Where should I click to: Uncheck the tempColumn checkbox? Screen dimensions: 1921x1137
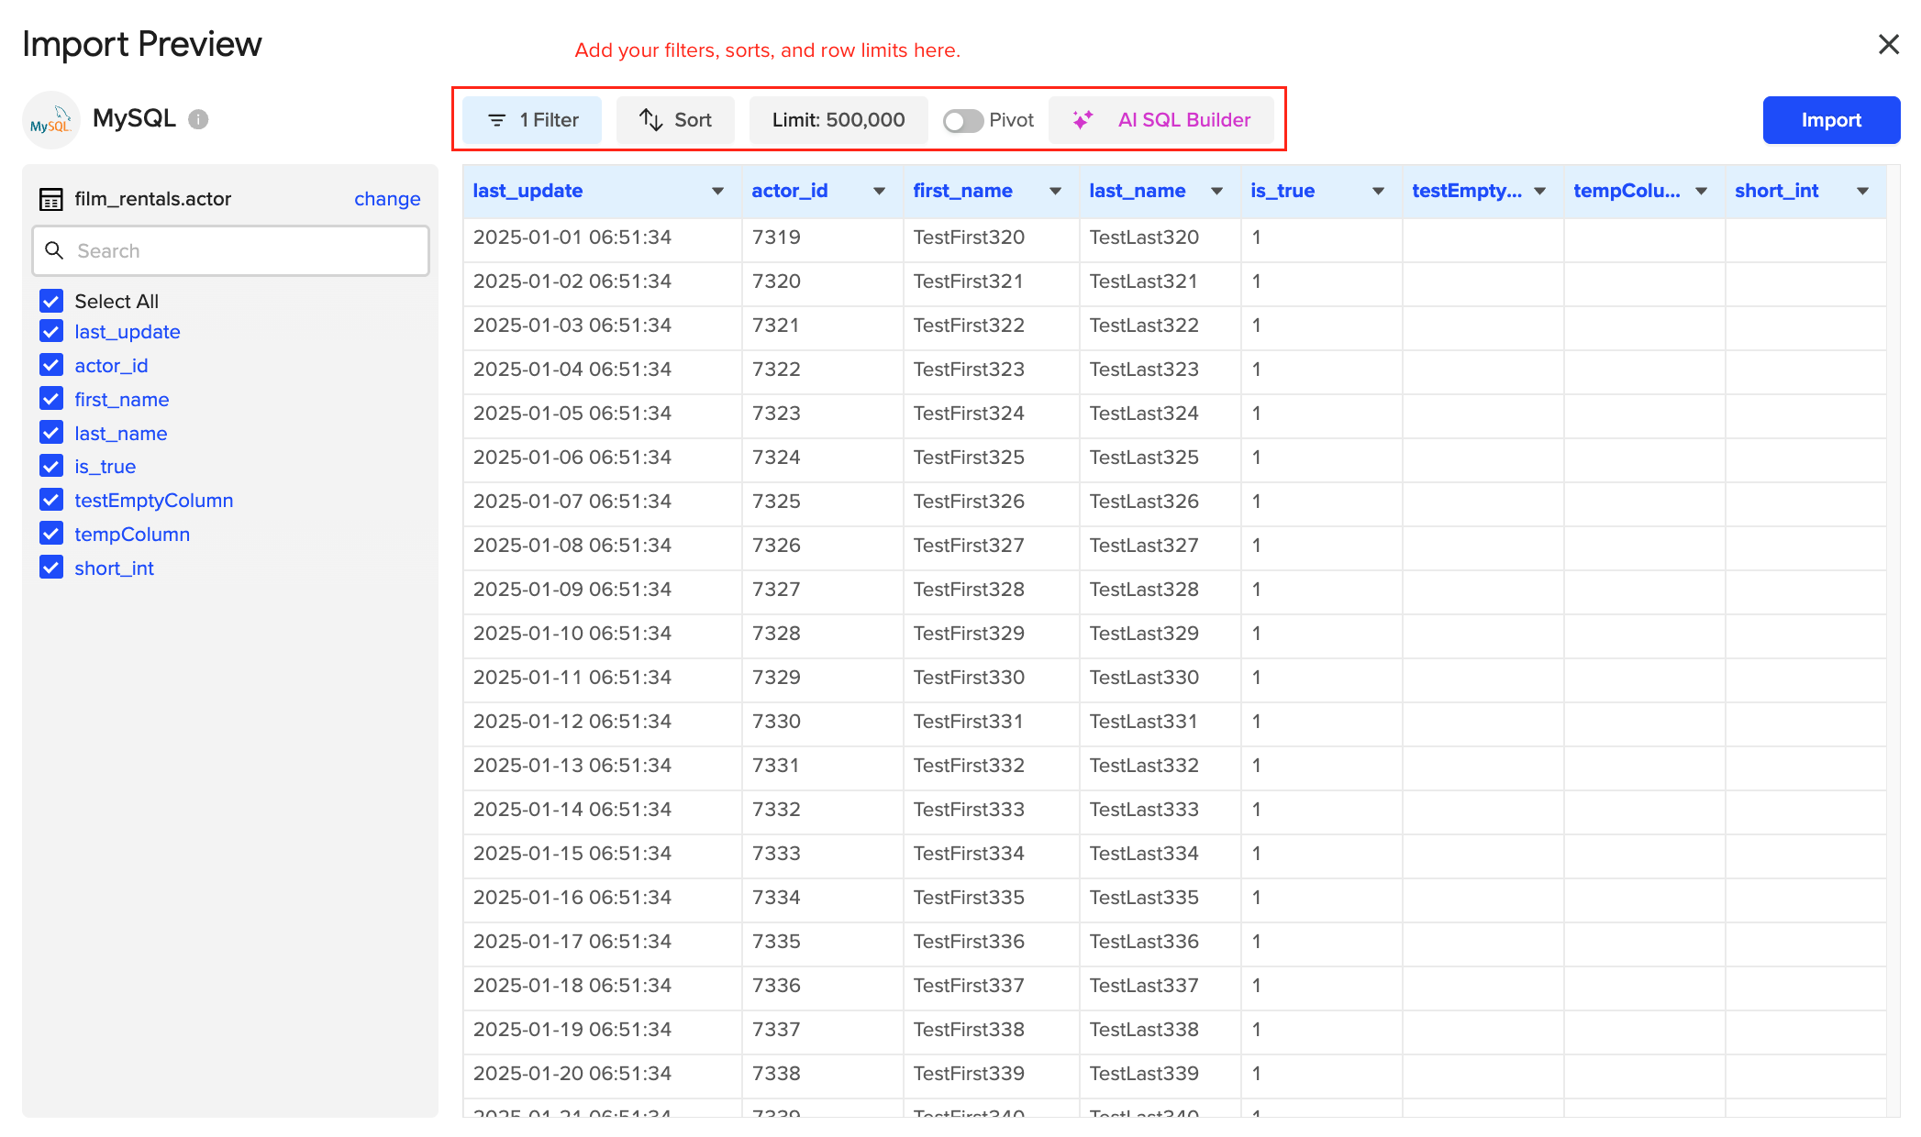(50, 534)
